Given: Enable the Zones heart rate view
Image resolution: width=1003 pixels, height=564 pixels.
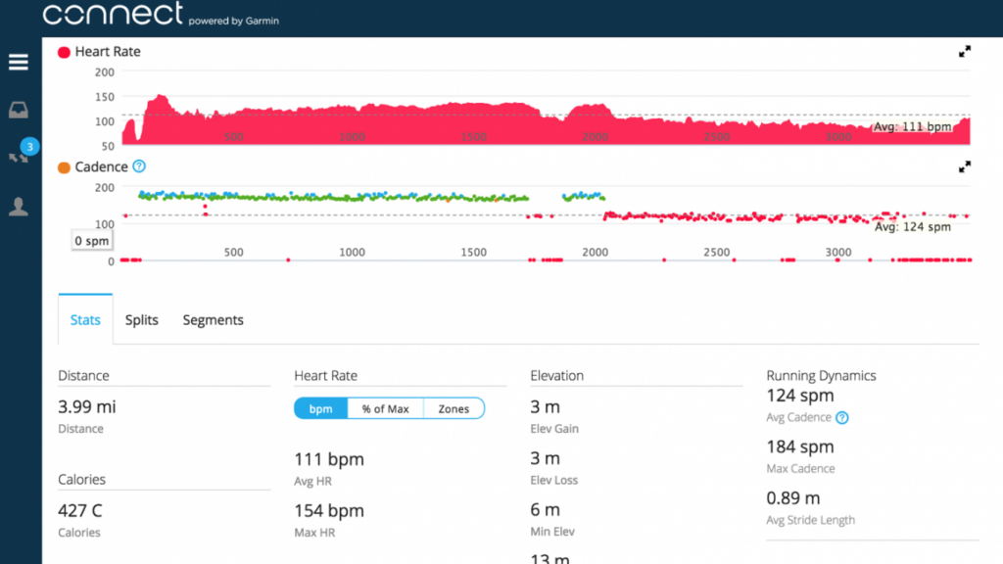Looking at the screenshot, I should [453, 408].
